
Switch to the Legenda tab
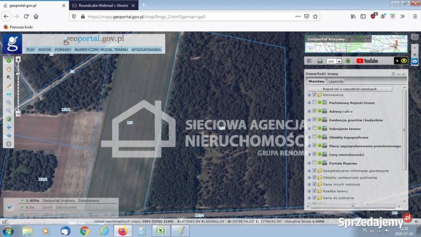[335, 81]
